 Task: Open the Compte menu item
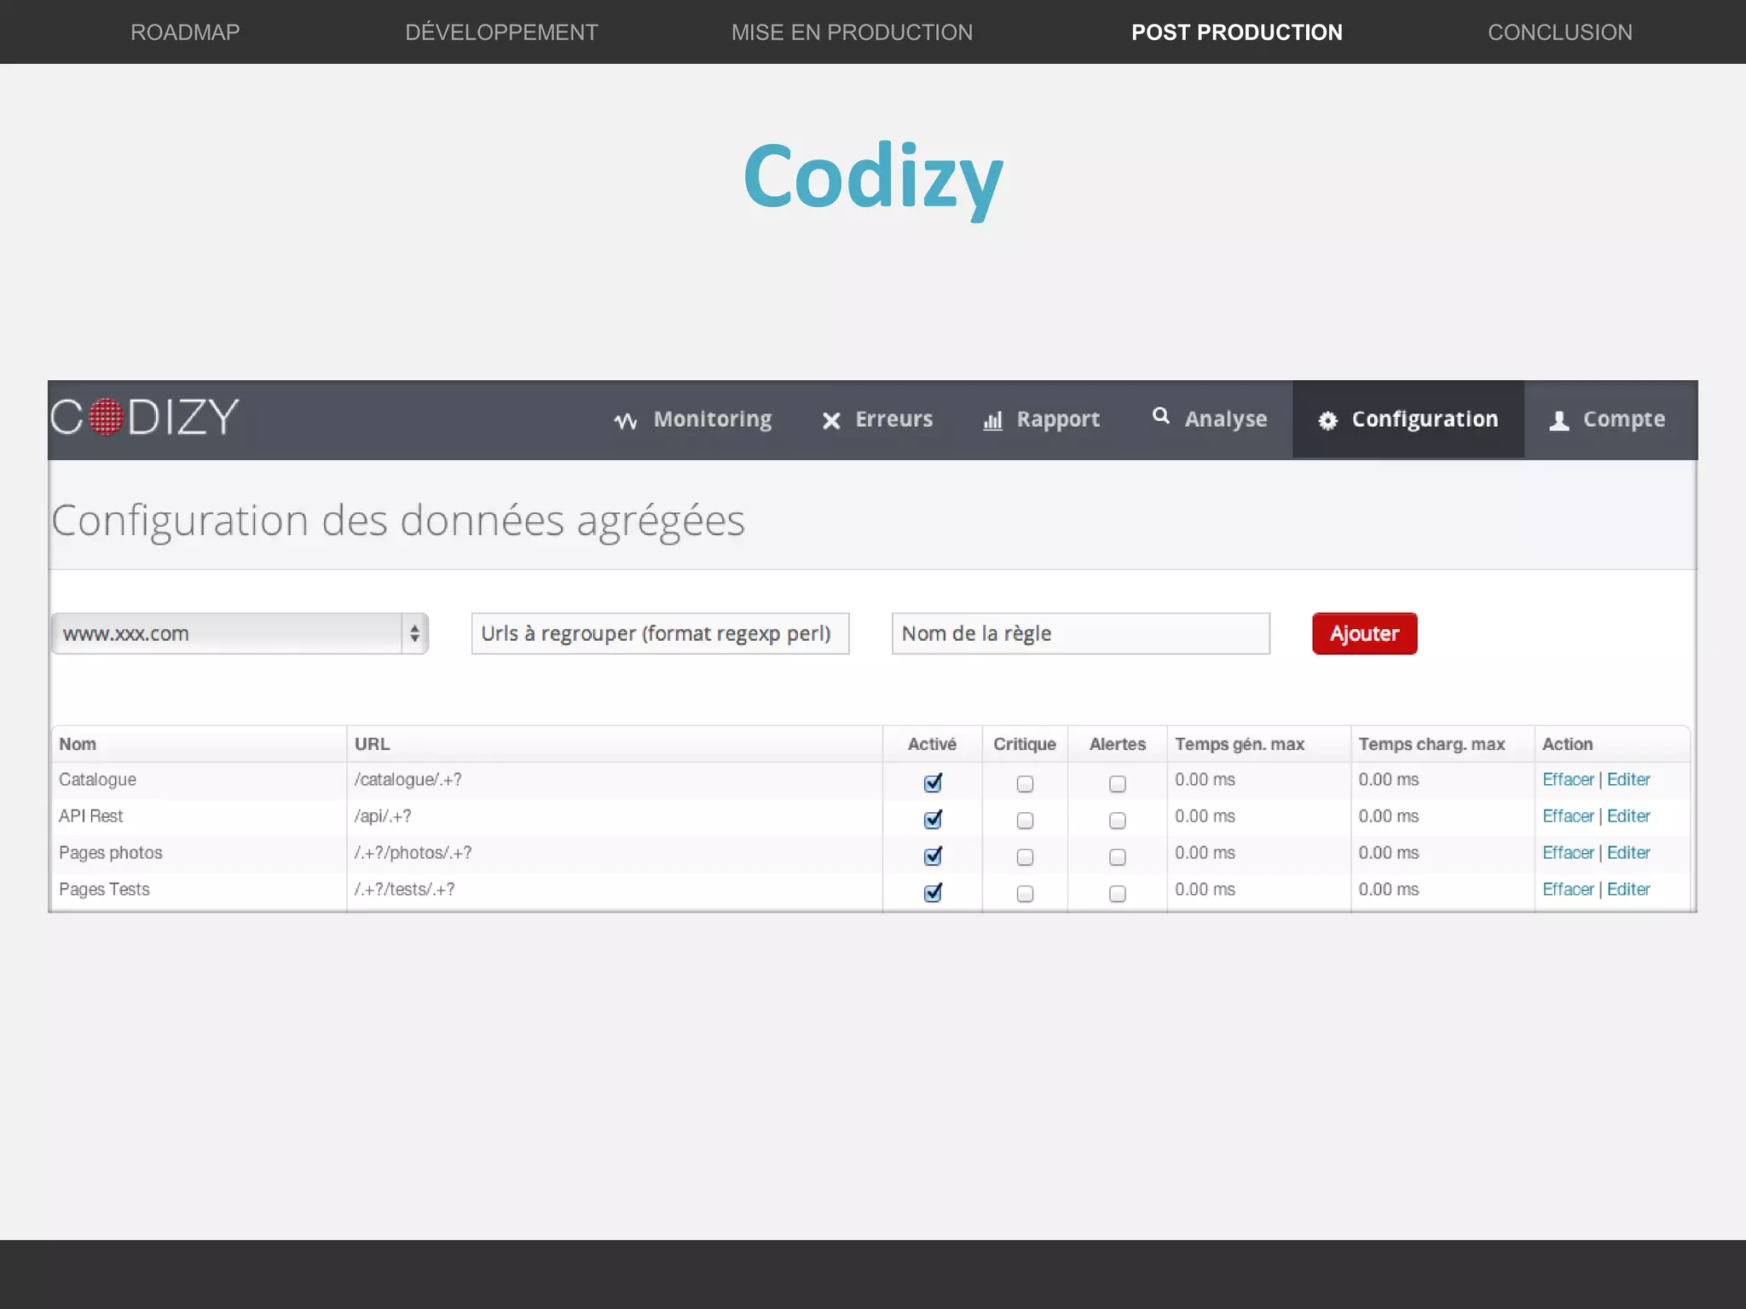point(1608,419)
